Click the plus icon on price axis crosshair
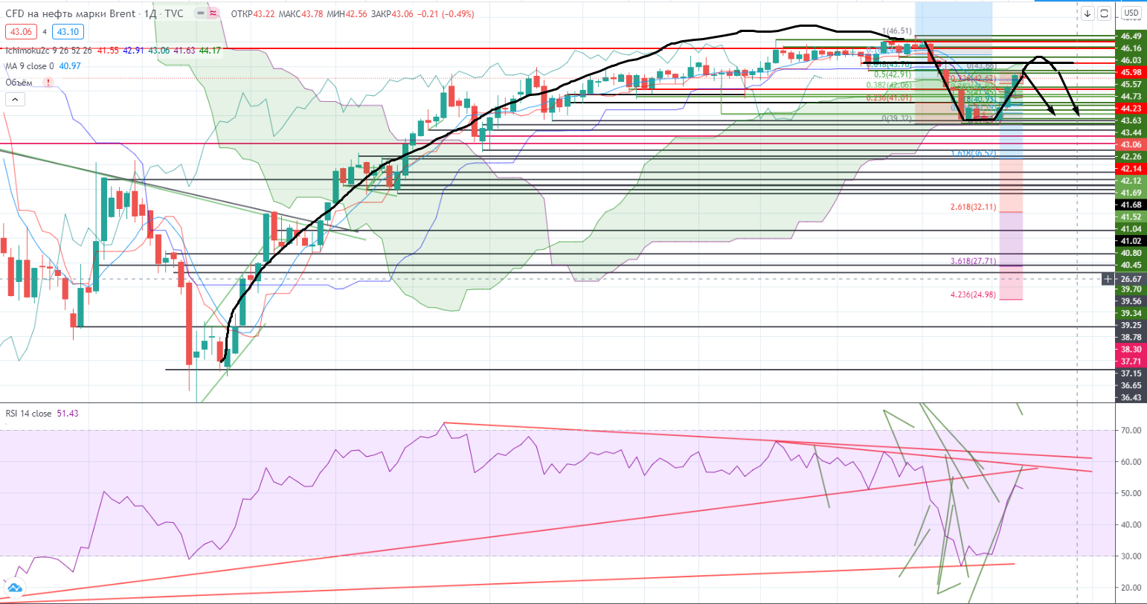Viewport: 1147px width, 604px height. 1108,279
